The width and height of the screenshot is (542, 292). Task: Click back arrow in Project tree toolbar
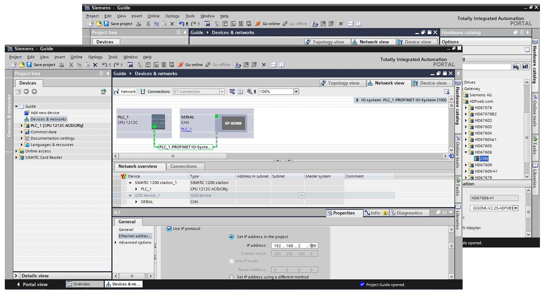[x=26, y=91]
